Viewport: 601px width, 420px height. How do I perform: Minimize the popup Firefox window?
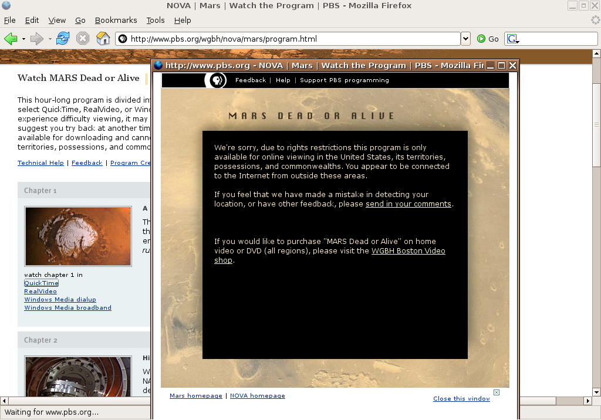tap(490, 66)
